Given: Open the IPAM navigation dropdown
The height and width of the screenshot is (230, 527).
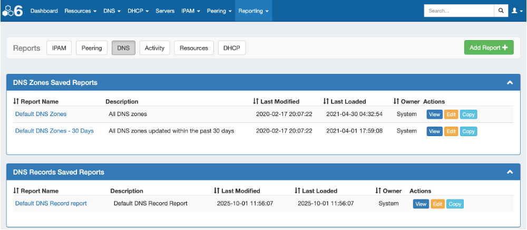Looking at the screenshot, I should [x=190, y=11].
